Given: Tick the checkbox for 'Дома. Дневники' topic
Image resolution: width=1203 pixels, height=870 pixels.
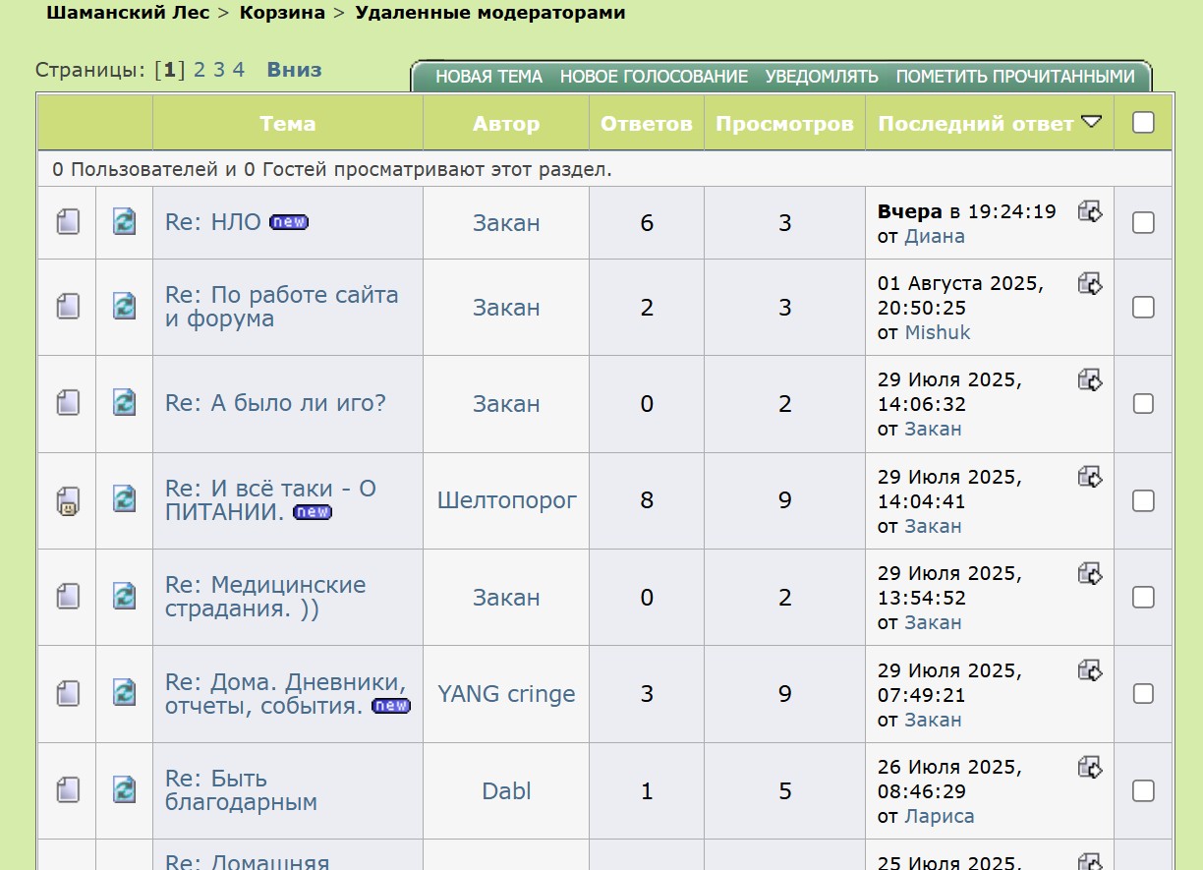Looking at the screenshot, I should pos(1143,694).
